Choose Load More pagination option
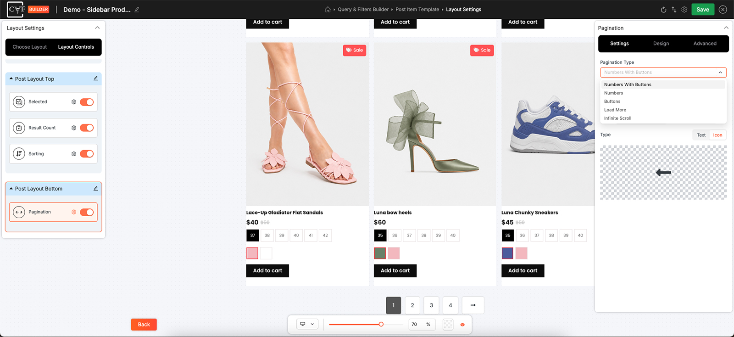734x337 pixels. pyautogui.click(x=663, y=110)
